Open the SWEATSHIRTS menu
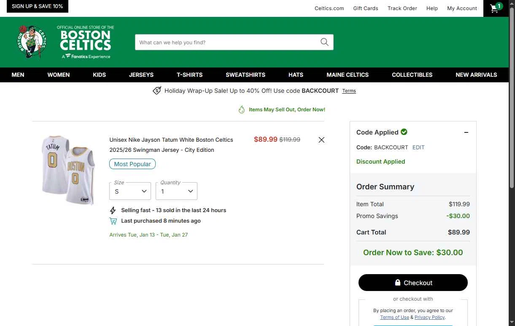Screen dimensions: 515x326 [245, 75]
